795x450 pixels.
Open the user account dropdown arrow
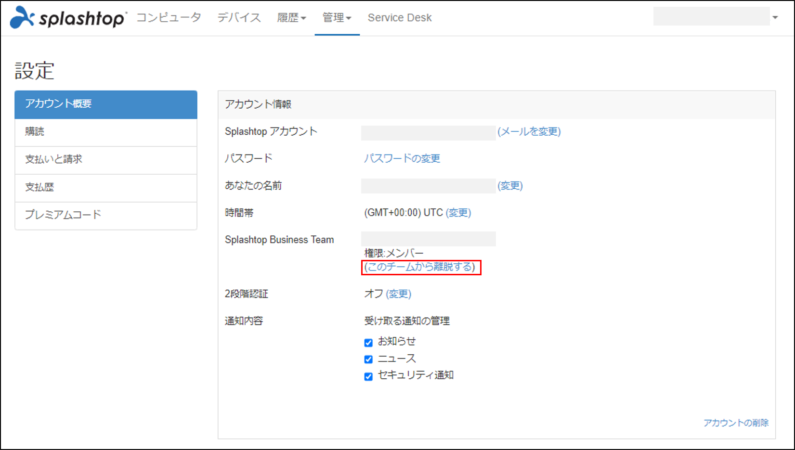click(x=775, y=17)
